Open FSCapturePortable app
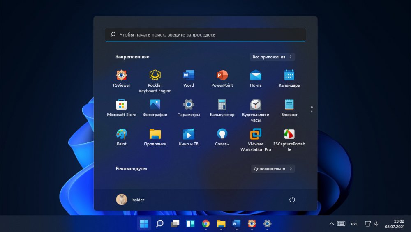411x232 pixels. [289, 140]
